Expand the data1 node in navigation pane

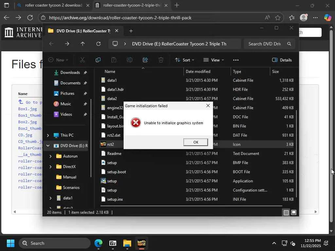point(50,198)
